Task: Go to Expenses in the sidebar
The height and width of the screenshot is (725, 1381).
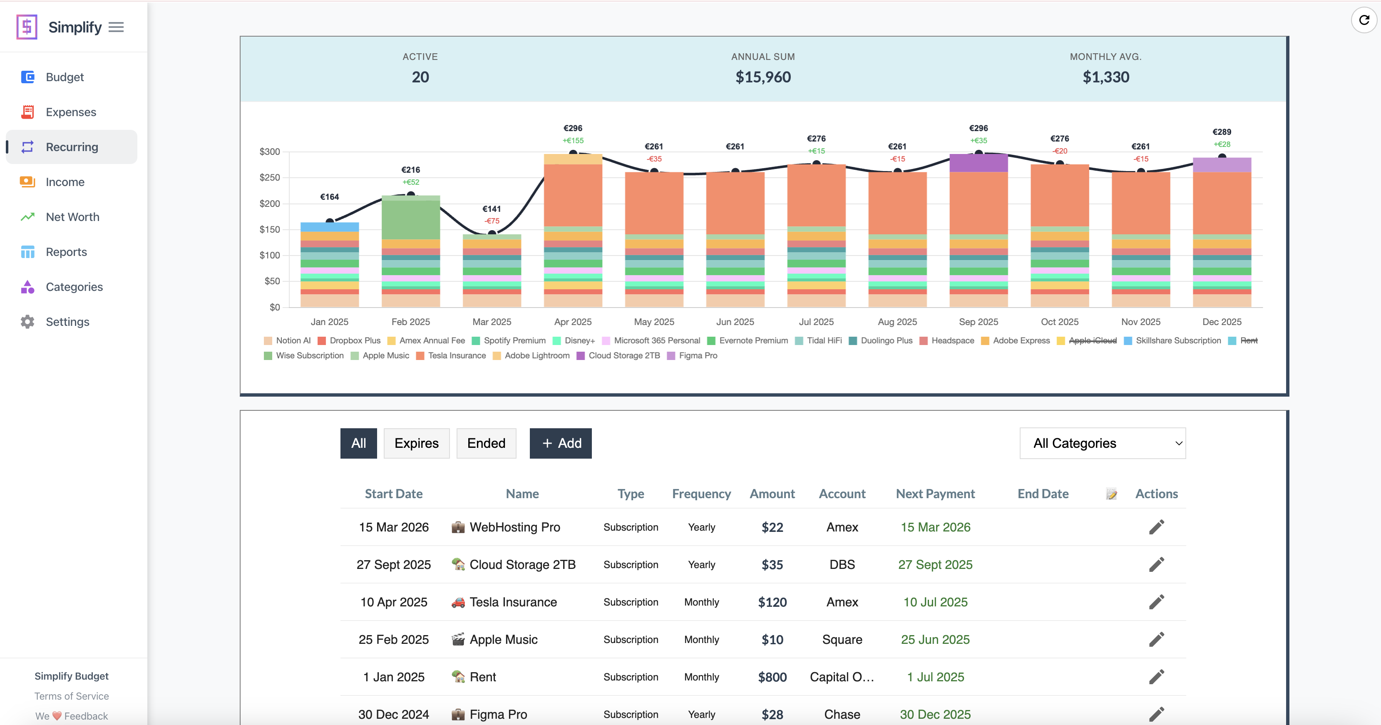Action: [71, 112]
